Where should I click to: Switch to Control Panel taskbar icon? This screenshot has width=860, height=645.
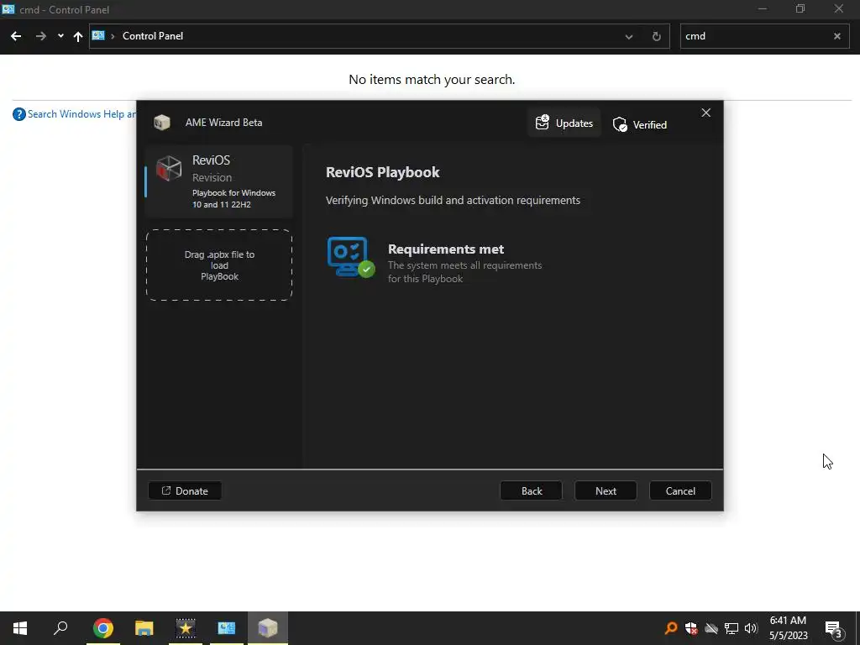[x=227, y=628]
